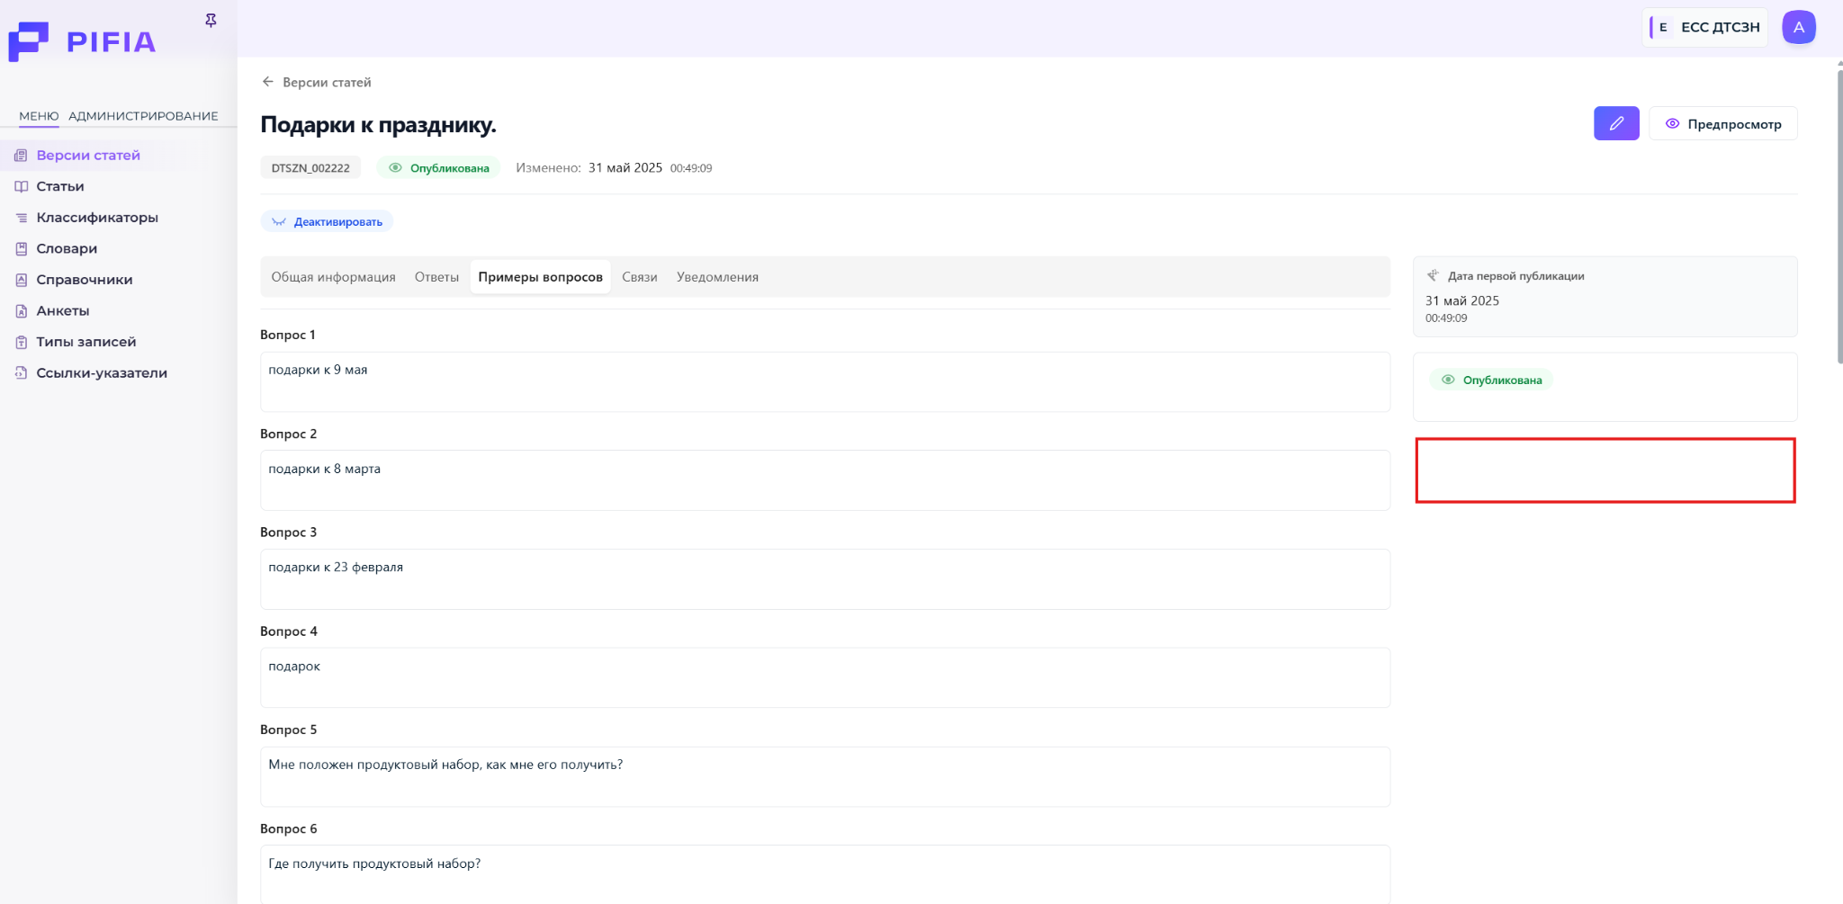Open the ЕСС ДТСЗН workspace selector
This screenshot has height=904, width=1843.
click(1706, 27)
